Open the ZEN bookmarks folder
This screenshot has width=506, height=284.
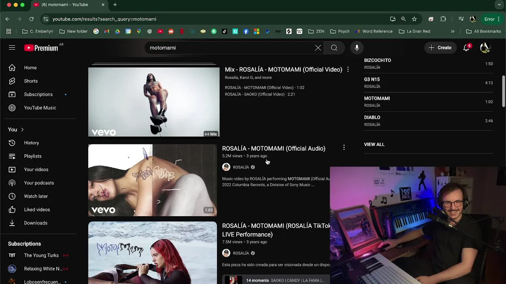[316, 31]
